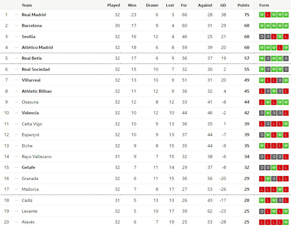291x227 pixels.
Task: Click the Form column header
Action: click(x=264, y=5)
